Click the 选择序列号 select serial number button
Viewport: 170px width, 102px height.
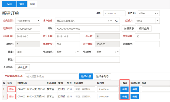pyautogui.click(x=102, y=76)
